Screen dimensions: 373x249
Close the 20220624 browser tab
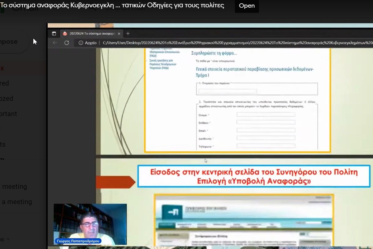click(119, 34)
